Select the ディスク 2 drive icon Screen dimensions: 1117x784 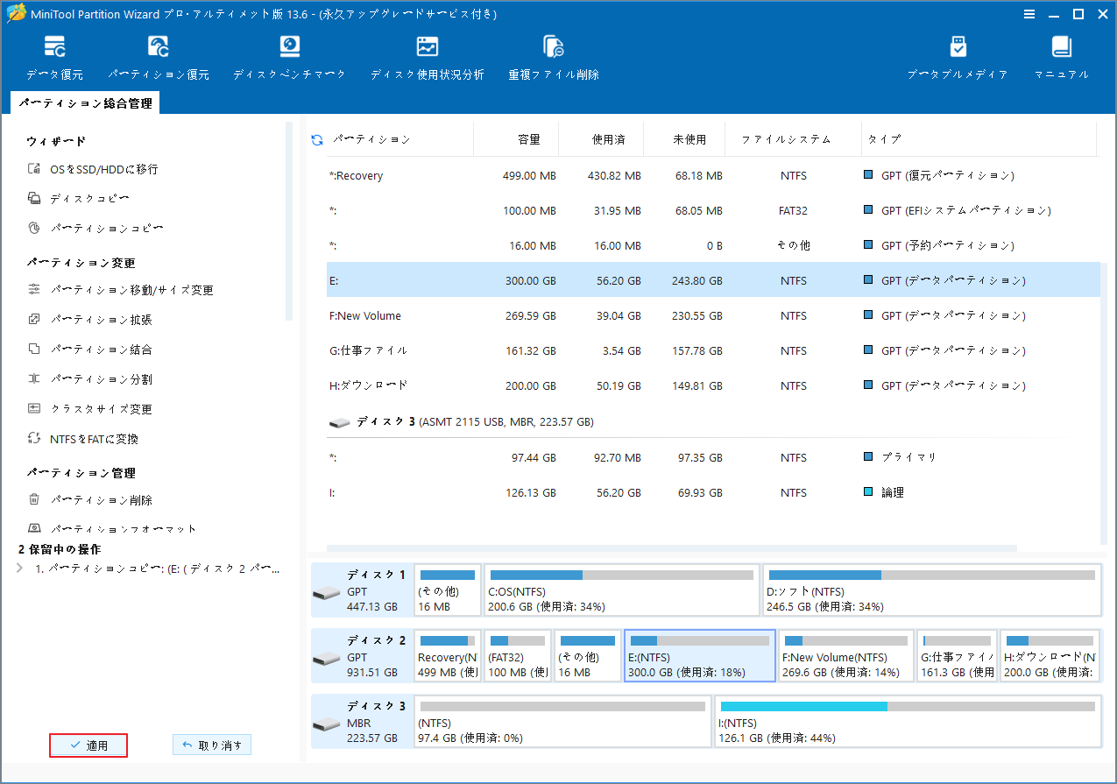pyautogui.click(x=326, y=658)
